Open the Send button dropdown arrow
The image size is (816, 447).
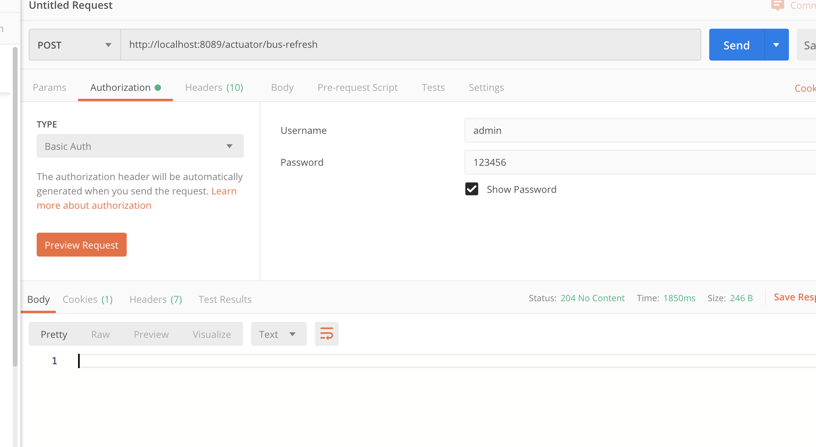click(776, 45)
